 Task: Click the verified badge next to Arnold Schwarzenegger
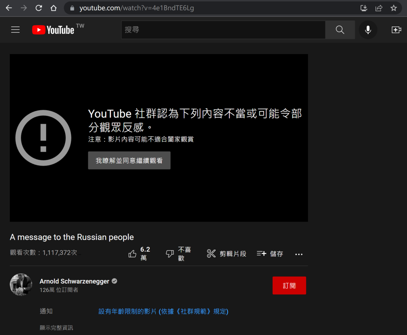tap(114, 281)
